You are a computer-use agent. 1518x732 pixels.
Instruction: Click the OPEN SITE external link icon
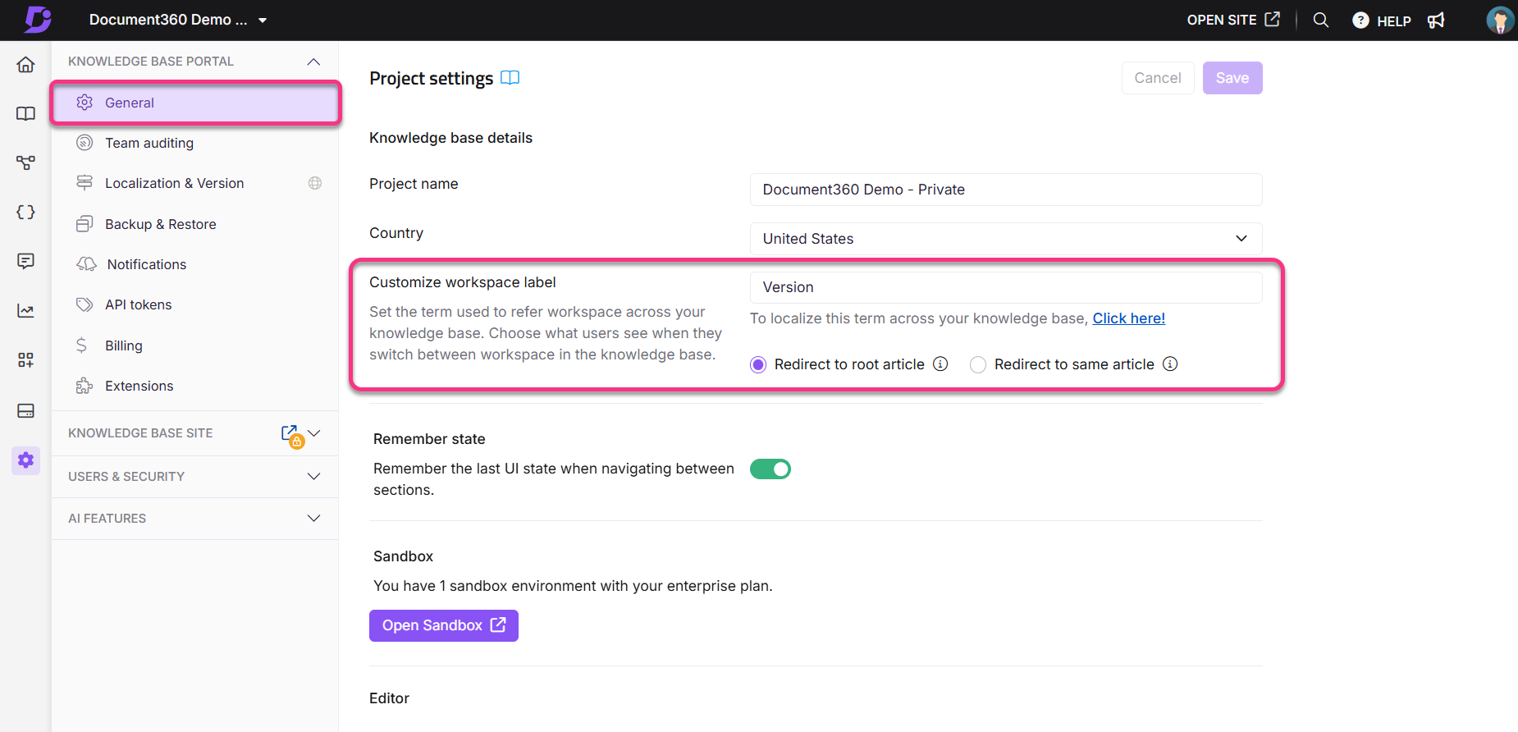[x=1272, y=19]
